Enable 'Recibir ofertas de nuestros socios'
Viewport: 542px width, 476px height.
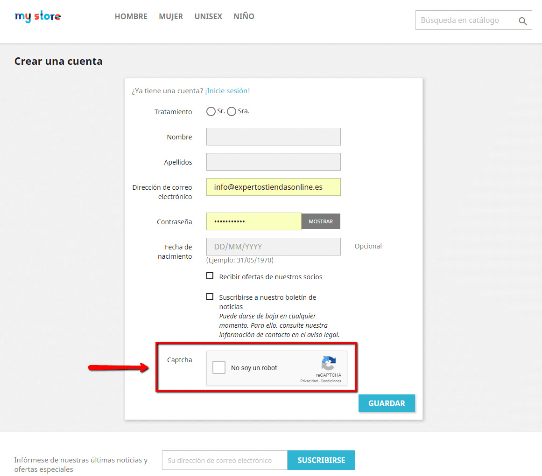tap(210, 276)
